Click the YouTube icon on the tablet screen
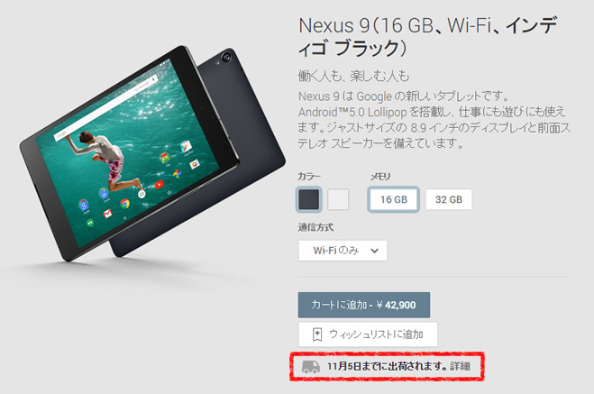The height and width of the screenshot is (394, 594). pyautogui.click(x=160, y=185)
